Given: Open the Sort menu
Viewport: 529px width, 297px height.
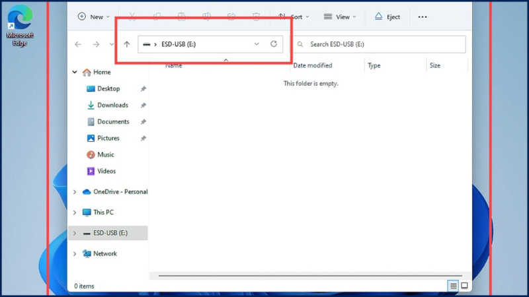Looking at the screenshot, I should (x=294, y=16).
